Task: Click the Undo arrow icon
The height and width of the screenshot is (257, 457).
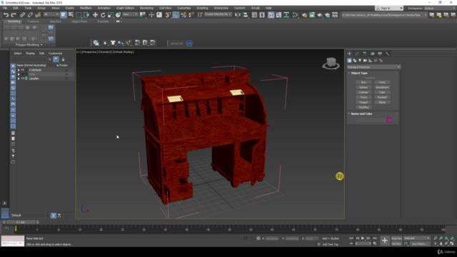Action: click(x=6, y=15)
